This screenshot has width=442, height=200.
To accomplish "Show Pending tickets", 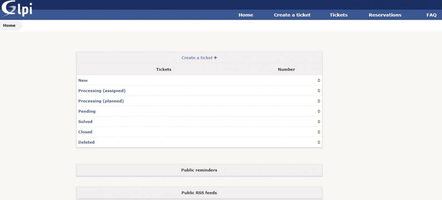I will [x=87, y=111].
